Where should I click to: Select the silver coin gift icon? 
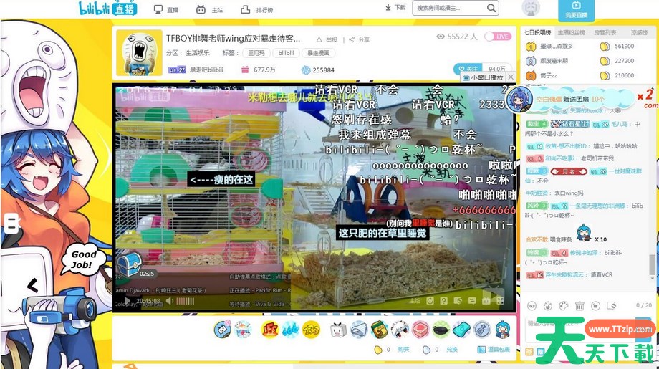pyautogui.click(x=482, y=330)
